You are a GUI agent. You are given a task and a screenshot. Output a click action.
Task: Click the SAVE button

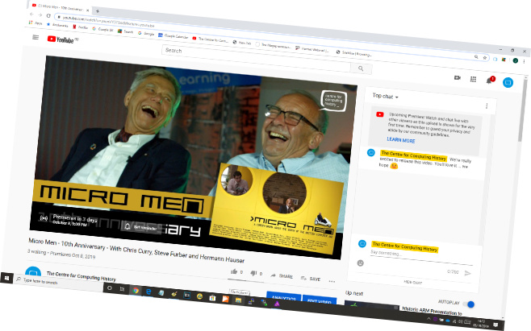click(x=311, y=279)
